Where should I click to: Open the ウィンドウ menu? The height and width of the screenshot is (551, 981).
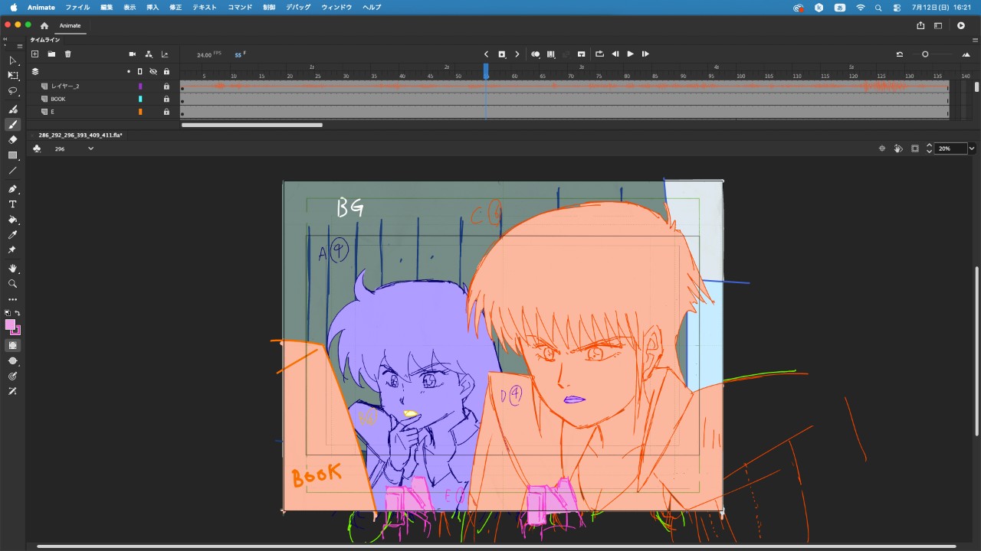pos(336,7)
